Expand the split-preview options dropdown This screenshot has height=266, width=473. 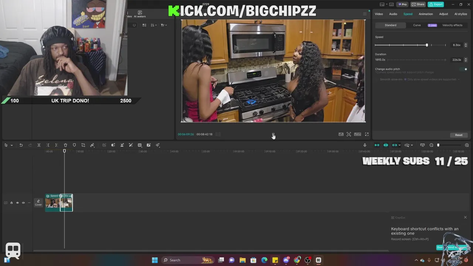[412, 145]
